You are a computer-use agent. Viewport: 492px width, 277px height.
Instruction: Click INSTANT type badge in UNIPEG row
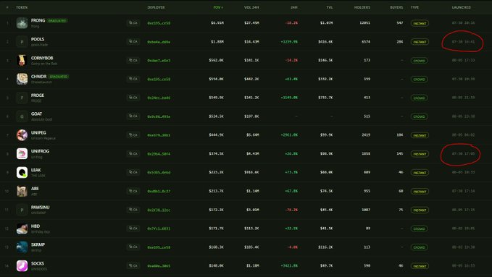click(420, 135)
